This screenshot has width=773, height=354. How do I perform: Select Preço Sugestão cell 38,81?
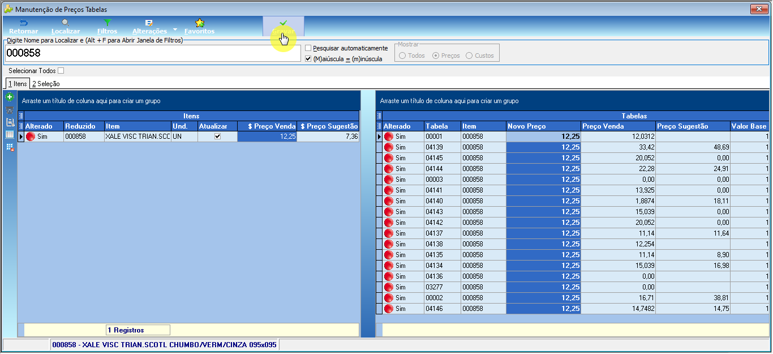click(693, 298)
